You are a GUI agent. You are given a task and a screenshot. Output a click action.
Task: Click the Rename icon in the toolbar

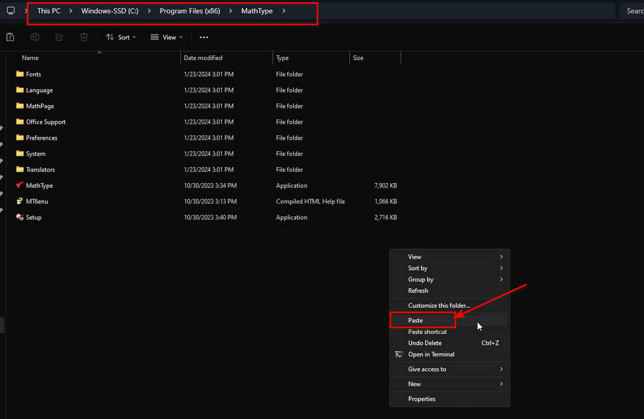35,37
